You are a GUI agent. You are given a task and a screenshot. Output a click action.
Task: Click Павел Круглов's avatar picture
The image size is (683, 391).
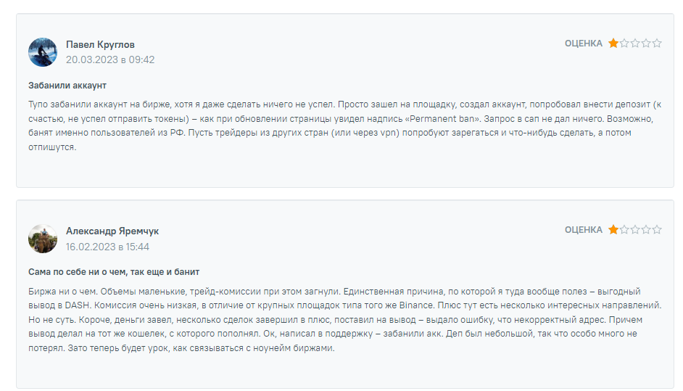(43, 52)
